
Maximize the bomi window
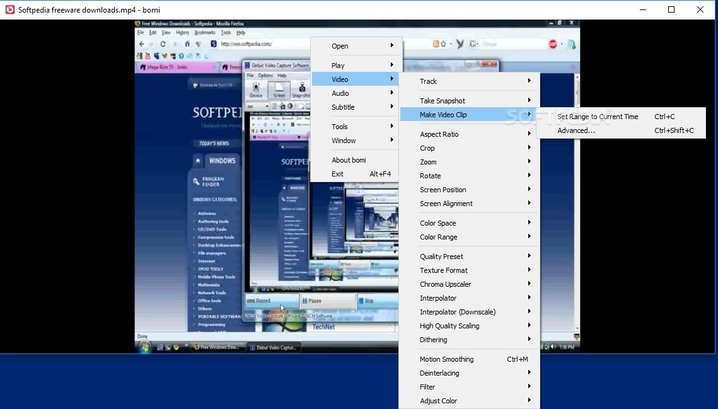(671, 9)
